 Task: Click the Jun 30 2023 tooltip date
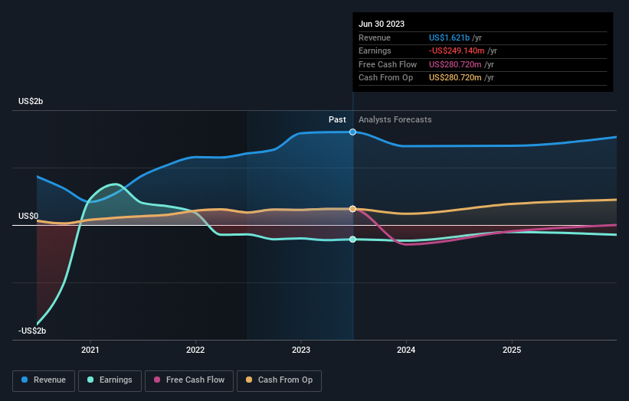pos(382,24)
